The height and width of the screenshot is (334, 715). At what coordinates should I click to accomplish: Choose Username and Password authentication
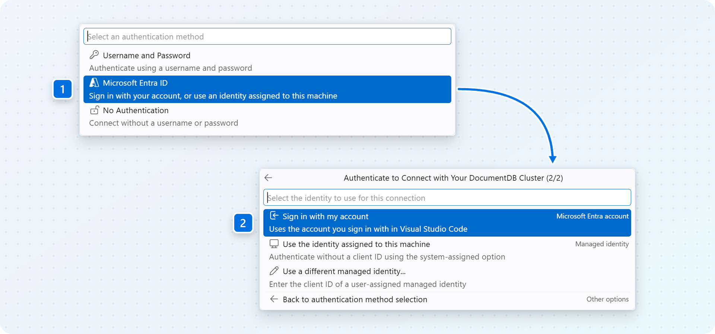pyautogui.click(x=267, y=62)
